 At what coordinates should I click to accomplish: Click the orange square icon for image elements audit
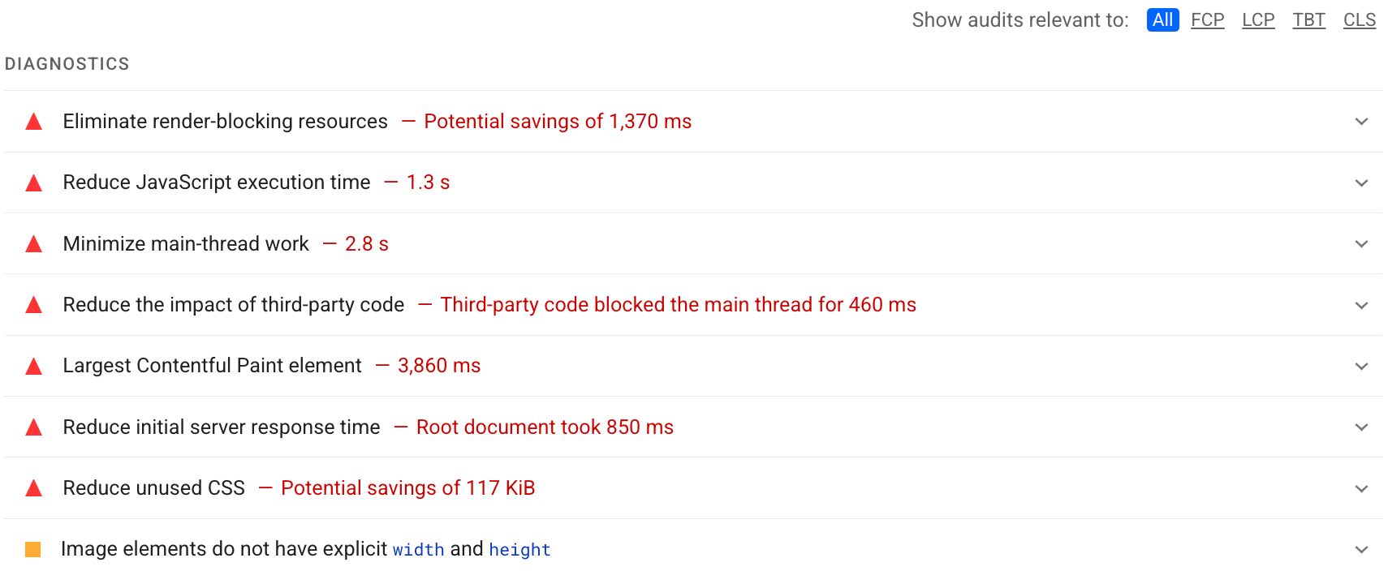tap(33, 549)
